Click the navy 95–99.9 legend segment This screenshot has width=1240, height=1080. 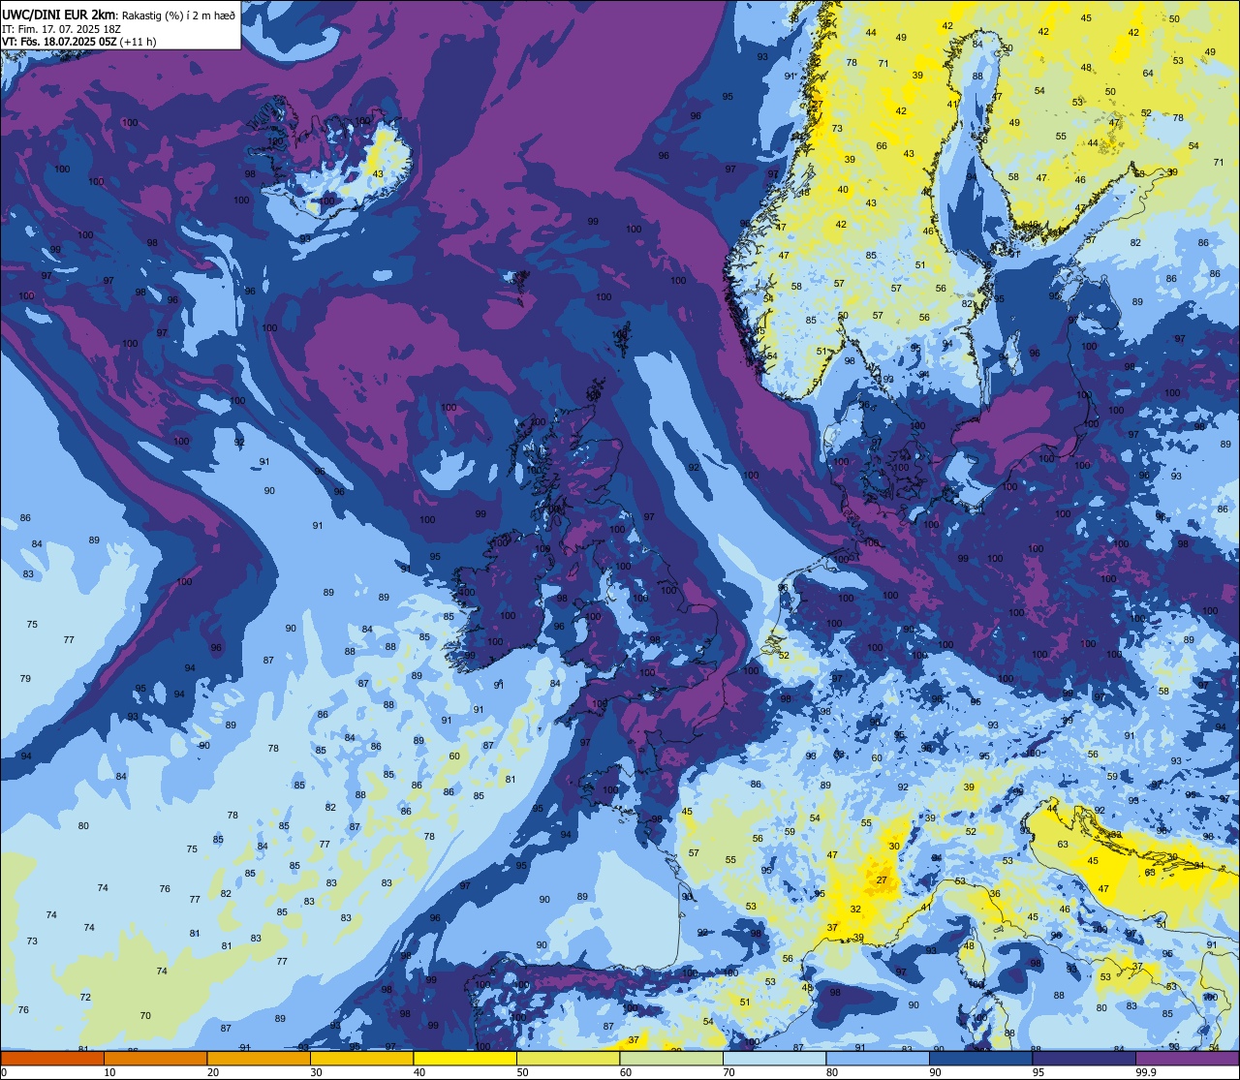[1084, 1058]
